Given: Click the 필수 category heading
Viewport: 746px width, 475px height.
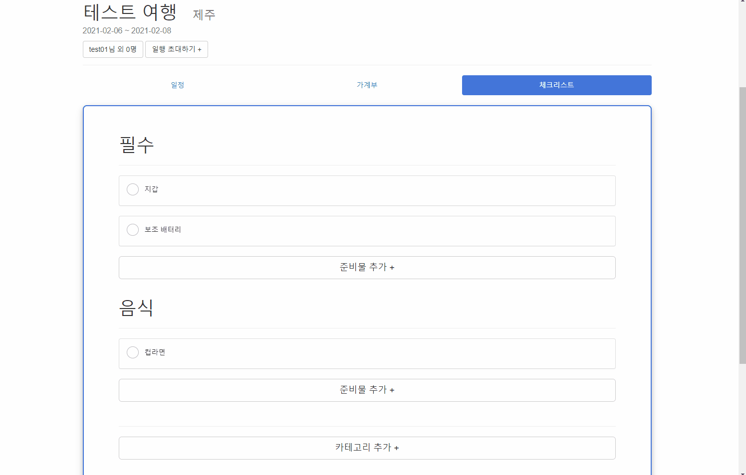Looking at the screenshot, I should pyautogui.click(x=136, y=145).
